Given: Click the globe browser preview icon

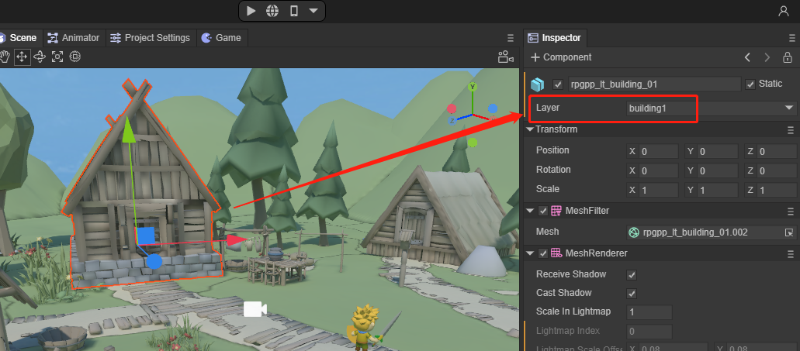Looking at the screenshot, I should (x=272, y=11).
